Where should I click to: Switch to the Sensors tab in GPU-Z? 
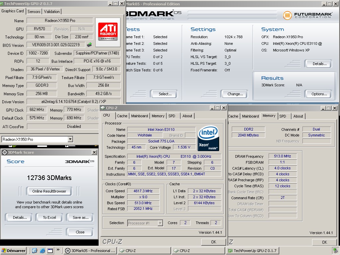point(34,12)
